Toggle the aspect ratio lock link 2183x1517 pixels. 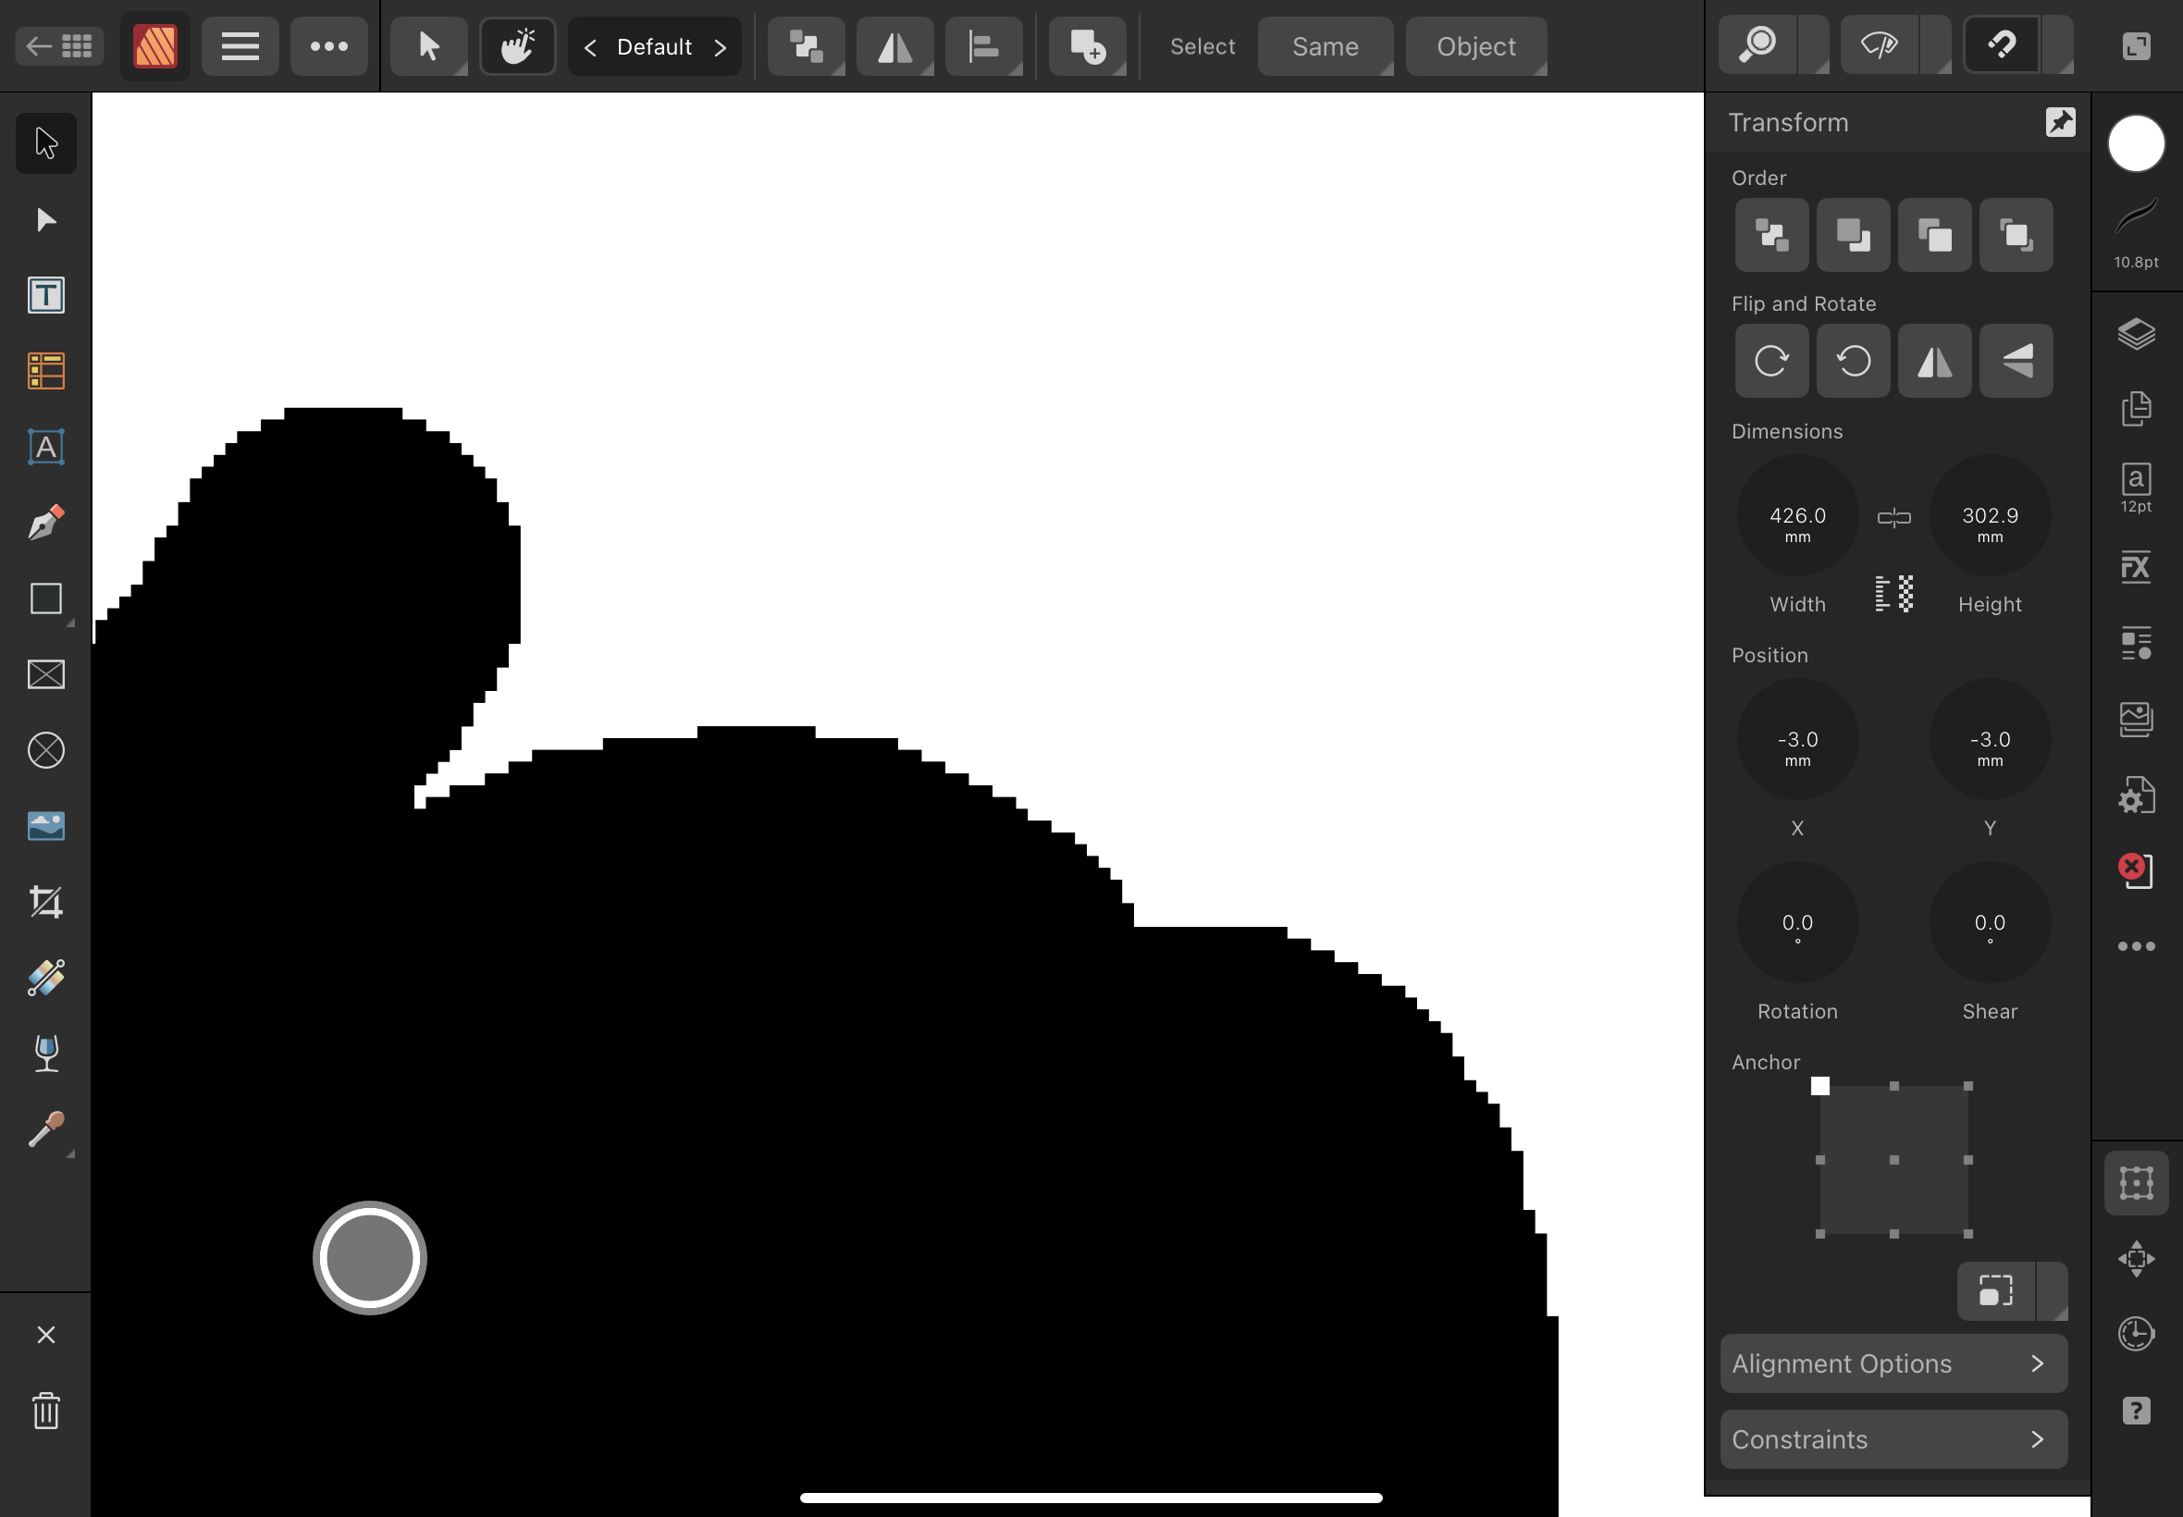coord(1893,518)
